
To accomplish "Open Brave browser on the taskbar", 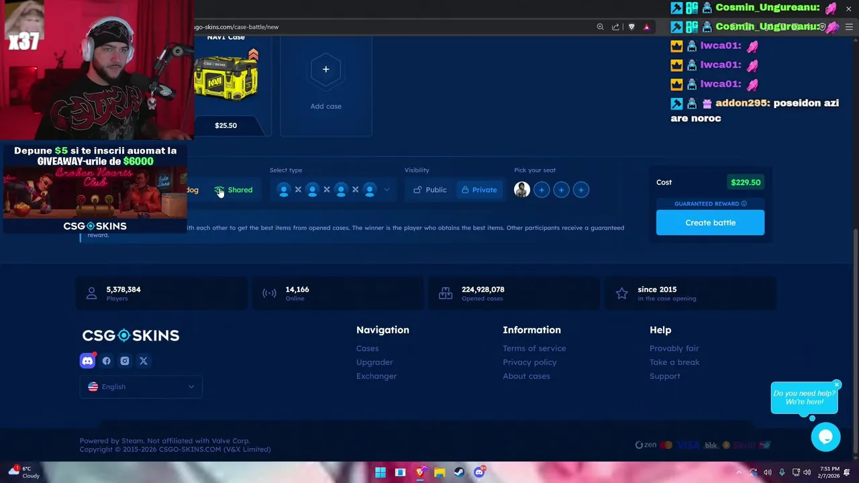I will tap(420, 472).
